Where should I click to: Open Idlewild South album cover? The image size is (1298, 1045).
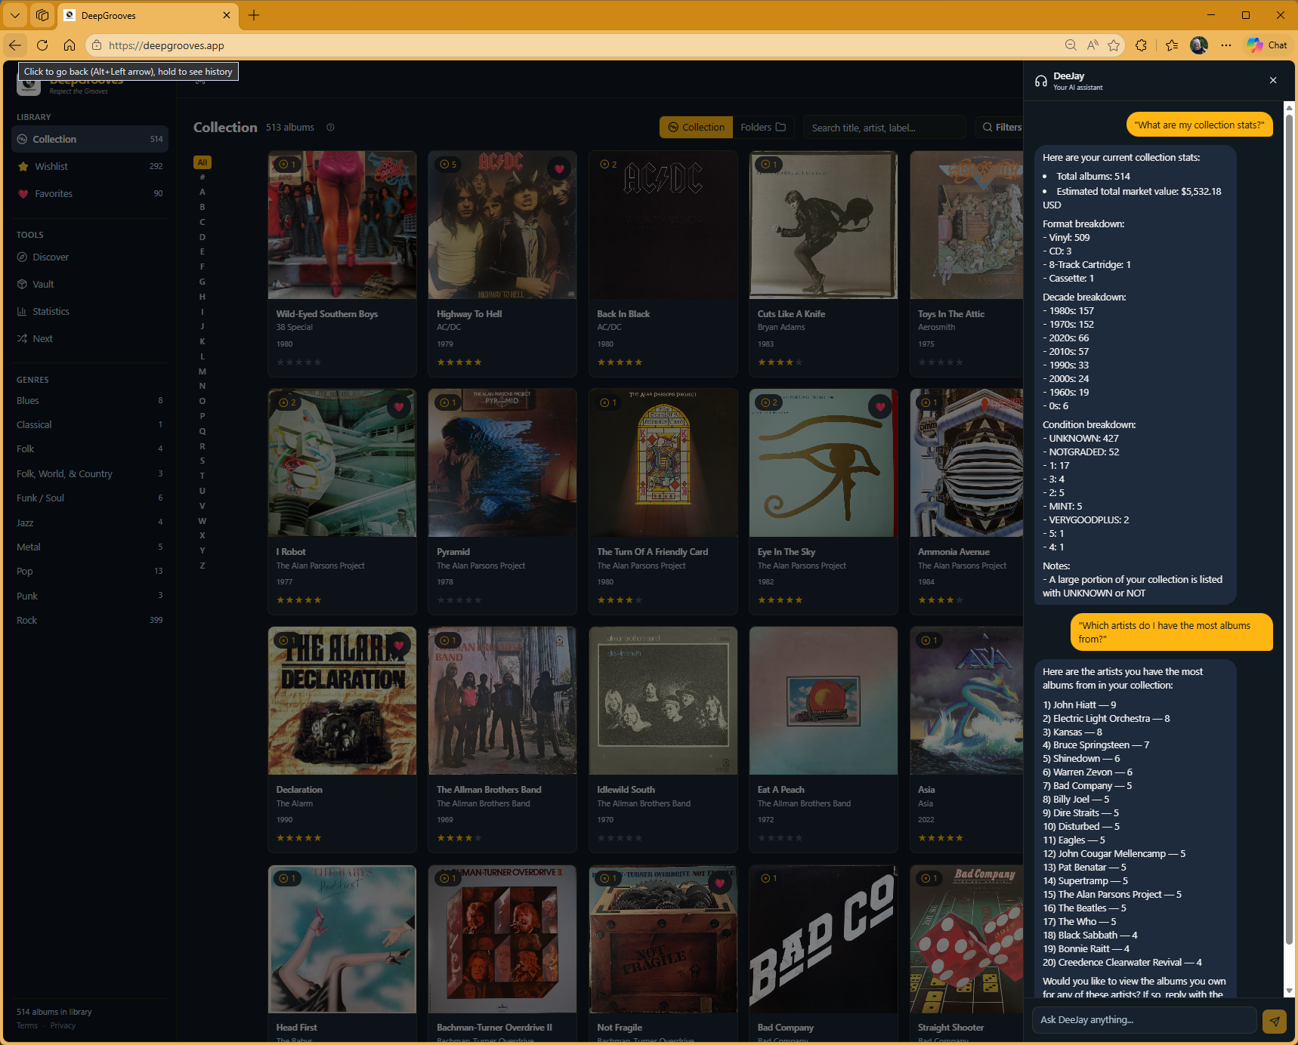click(663, 701)
